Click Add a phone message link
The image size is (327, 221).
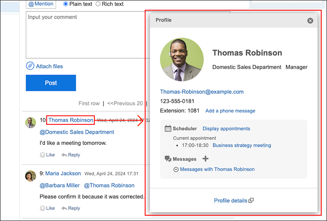pos(230,111)
